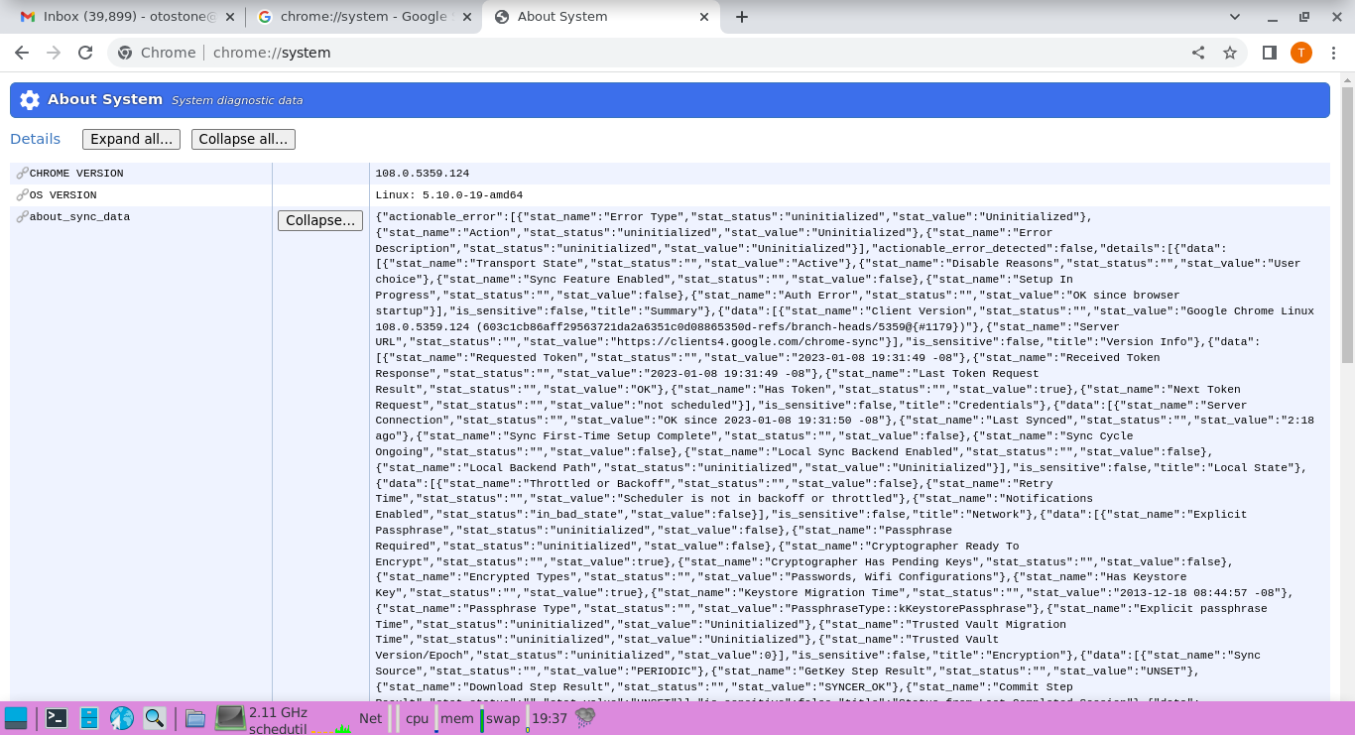Close the About System tab
The height and width of the screenshot is (735, 1355).
click(705, 17)
